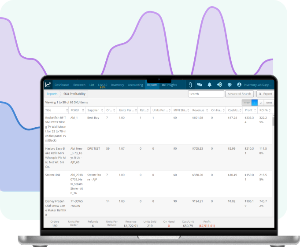300x247 pixels.
Task: Select the Rocketfish TV Wall Mount title
Action: point(56,129)
